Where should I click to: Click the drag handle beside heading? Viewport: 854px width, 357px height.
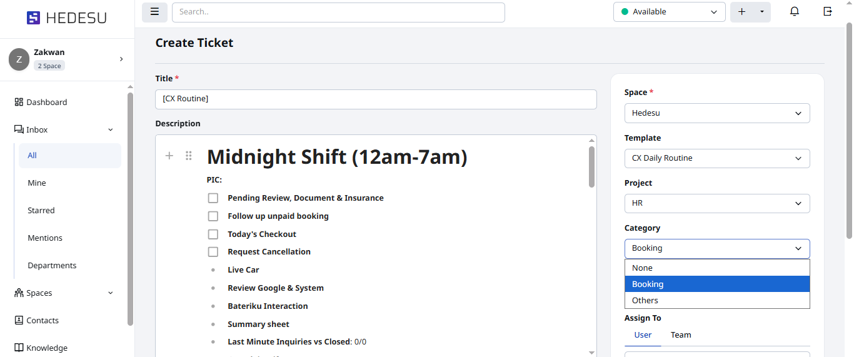click(189, 156)
